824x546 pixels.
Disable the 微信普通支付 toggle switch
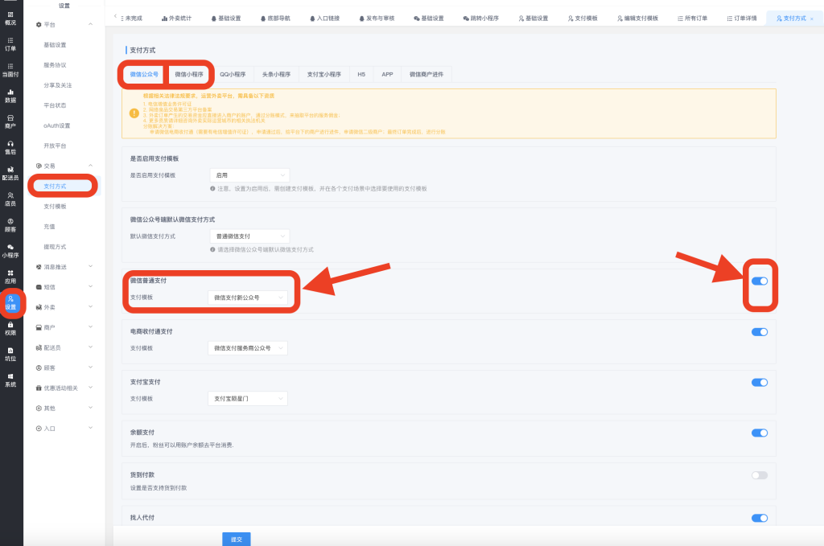[x=759, y=281]
